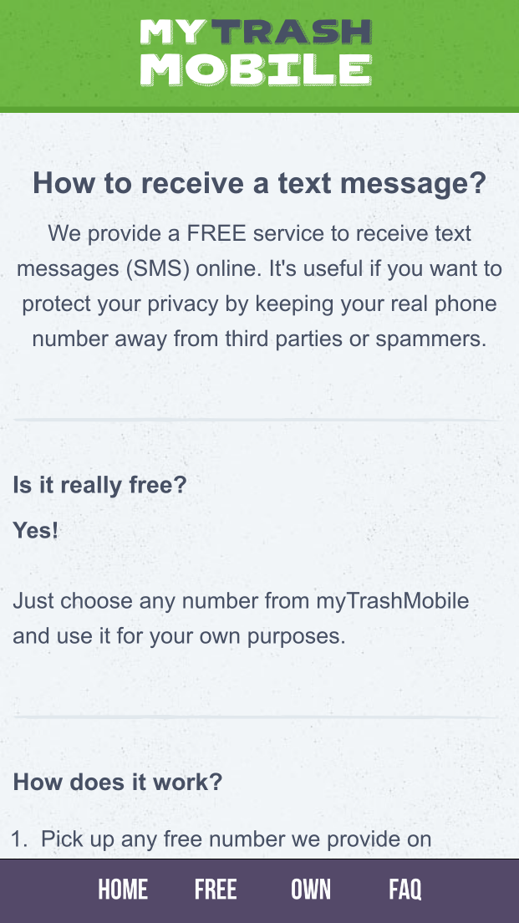
Task: Click the divider above 'How does it work?'
Action: point(257,717)
